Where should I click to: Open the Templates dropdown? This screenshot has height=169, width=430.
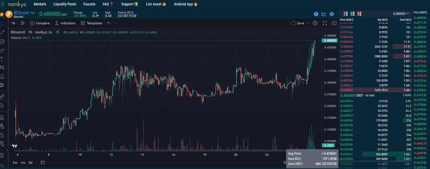click(92, 23)
